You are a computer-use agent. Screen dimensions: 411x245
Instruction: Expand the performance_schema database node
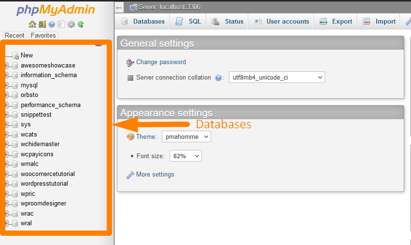click(7, 105)
